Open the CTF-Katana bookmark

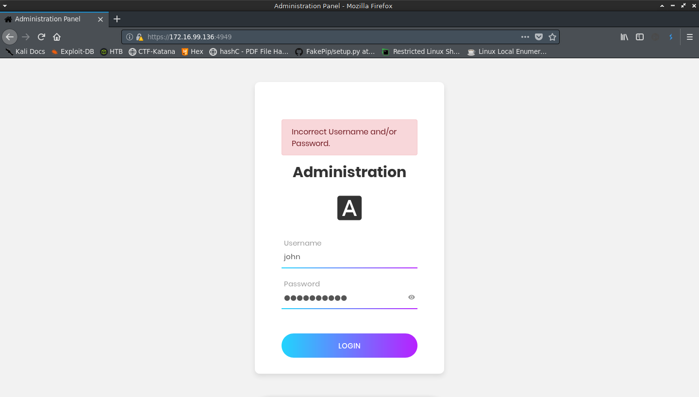tap(152, 51)
